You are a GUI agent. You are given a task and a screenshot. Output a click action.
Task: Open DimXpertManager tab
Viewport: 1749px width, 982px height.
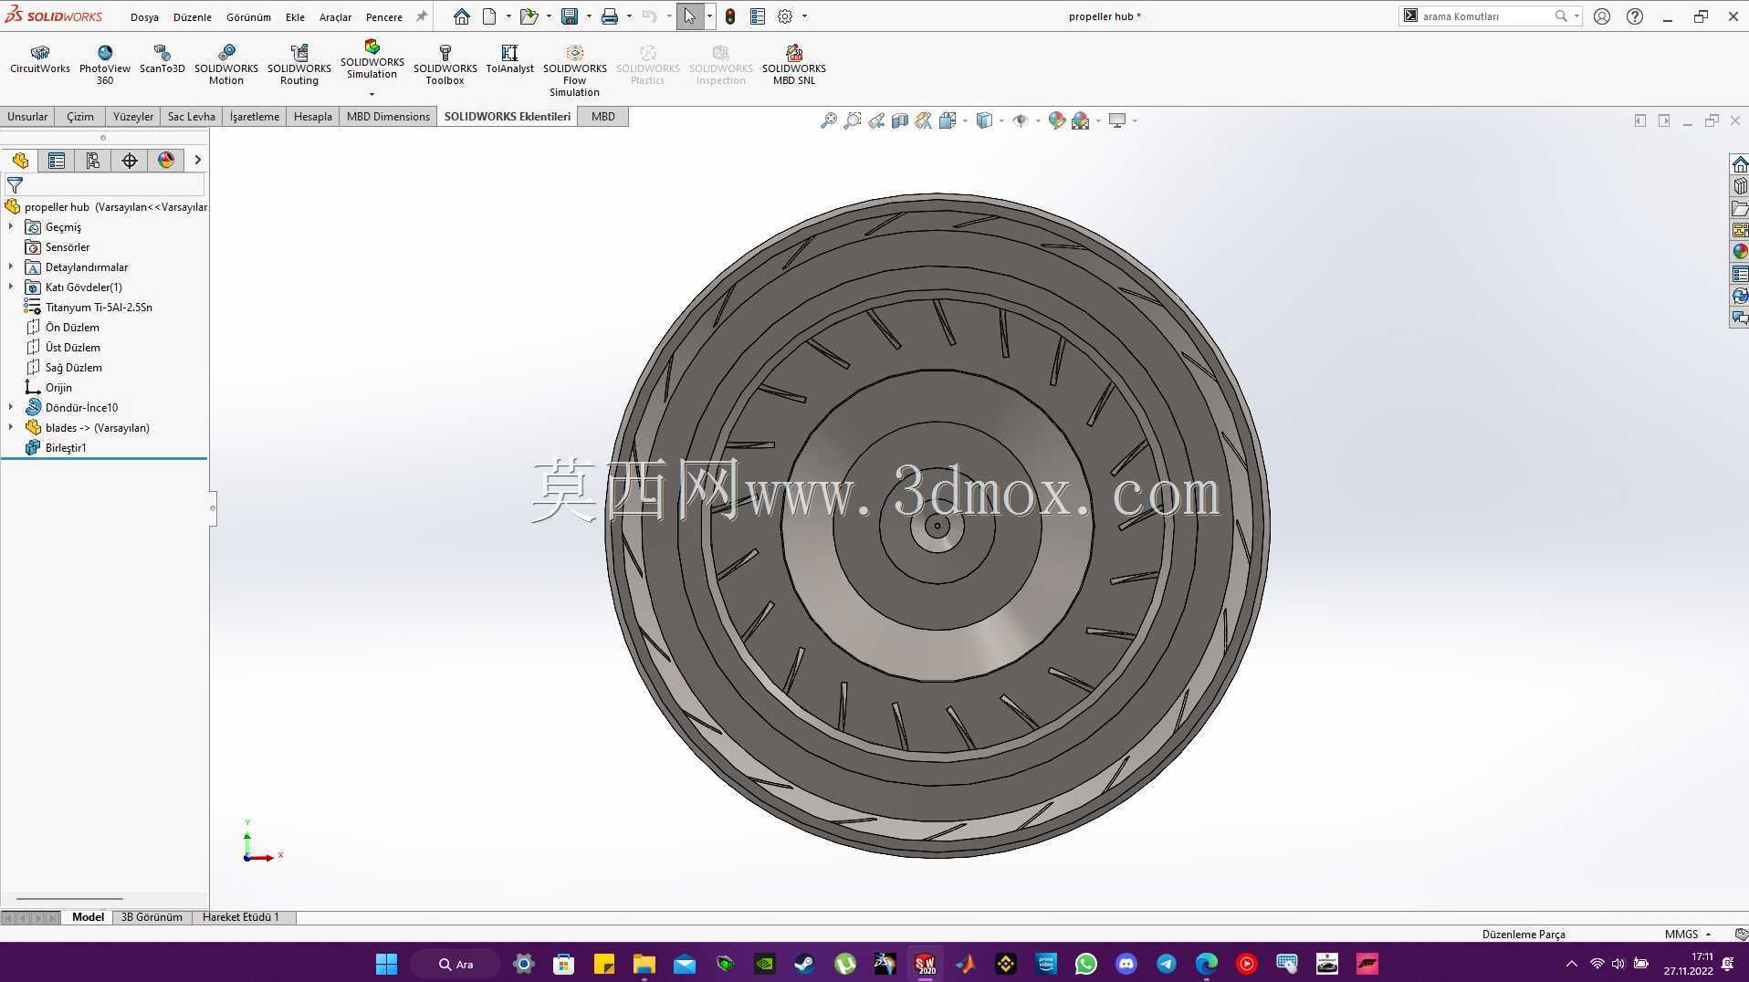[130, 161]
